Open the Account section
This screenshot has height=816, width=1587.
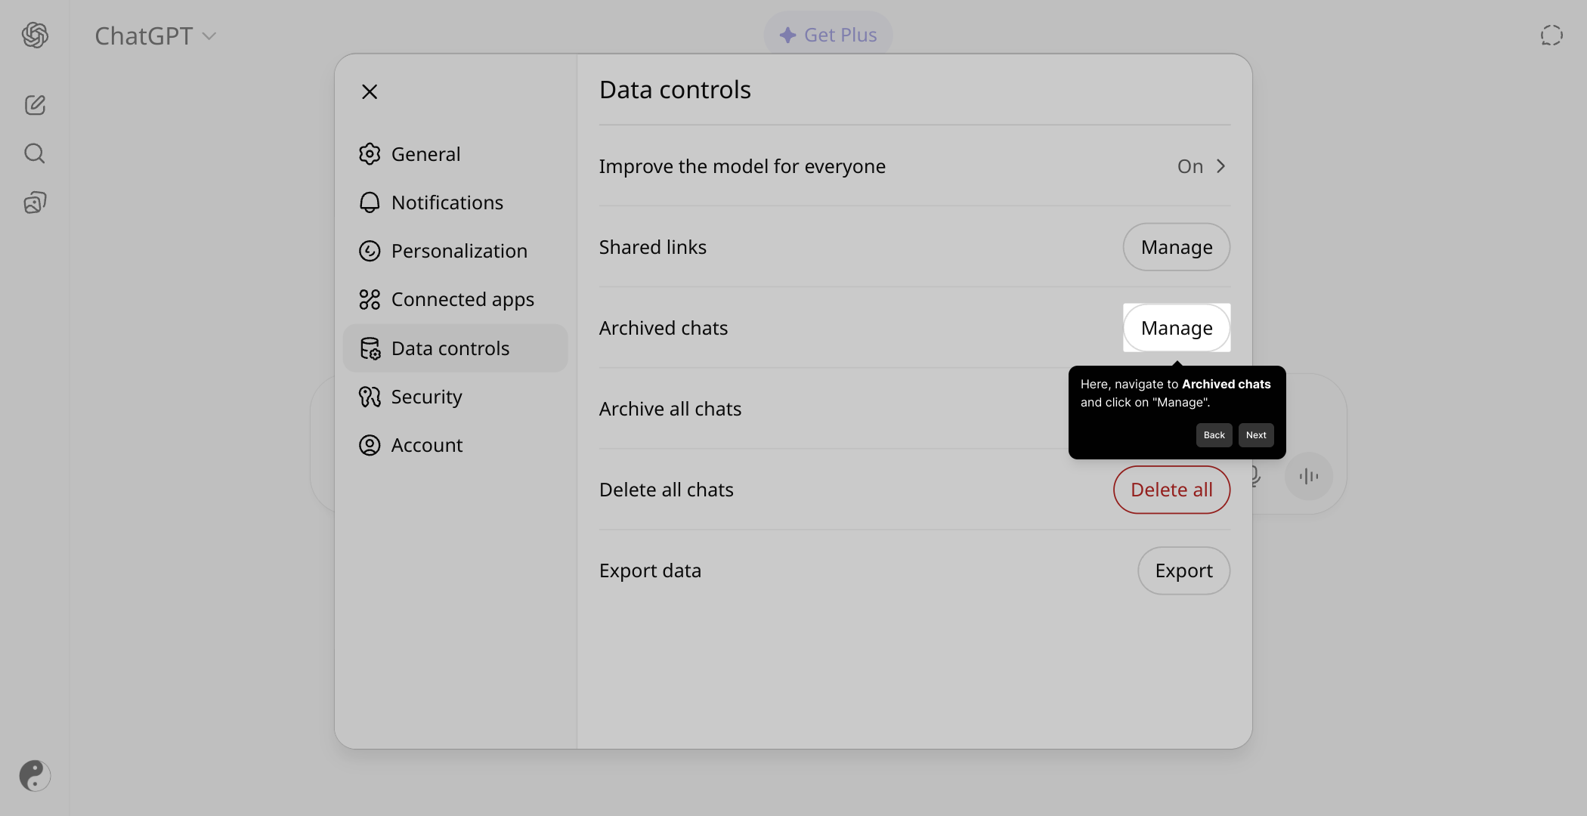pos(455,445)
